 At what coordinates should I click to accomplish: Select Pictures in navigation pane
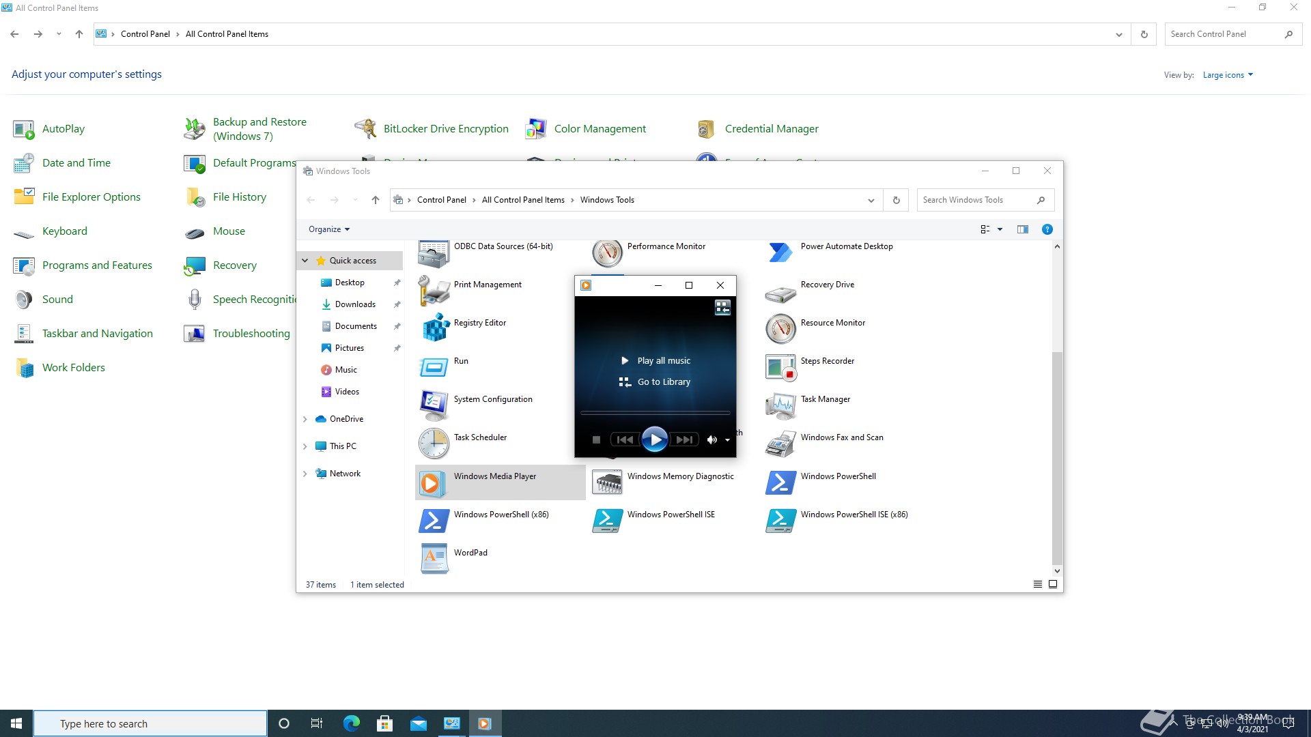point(350,348)
